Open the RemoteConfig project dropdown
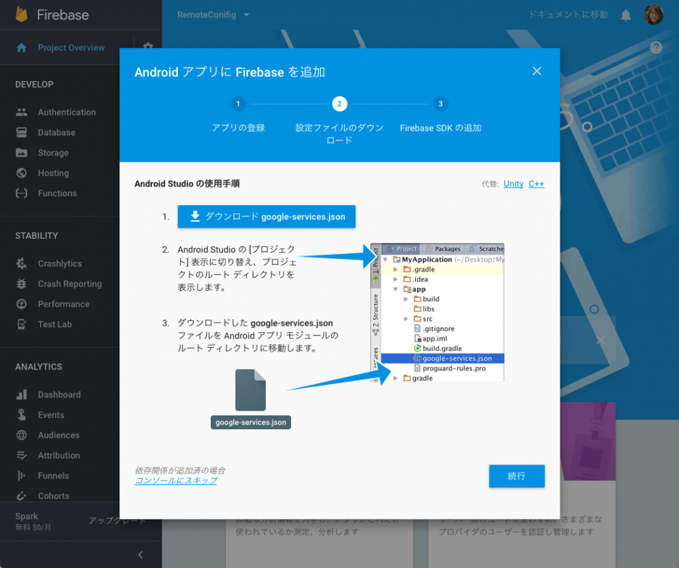The image size is (679, 568). click(x=213, y=15)
